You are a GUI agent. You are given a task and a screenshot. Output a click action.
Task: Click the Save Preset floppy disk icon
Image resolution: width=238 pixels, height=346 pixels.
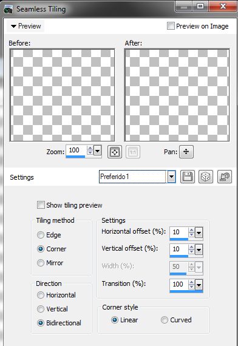(x=188, y=177)
